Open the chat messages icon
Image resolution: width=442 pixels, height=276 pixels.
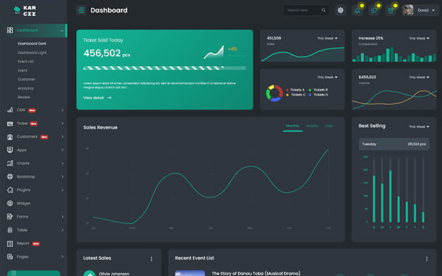point(374,10)
